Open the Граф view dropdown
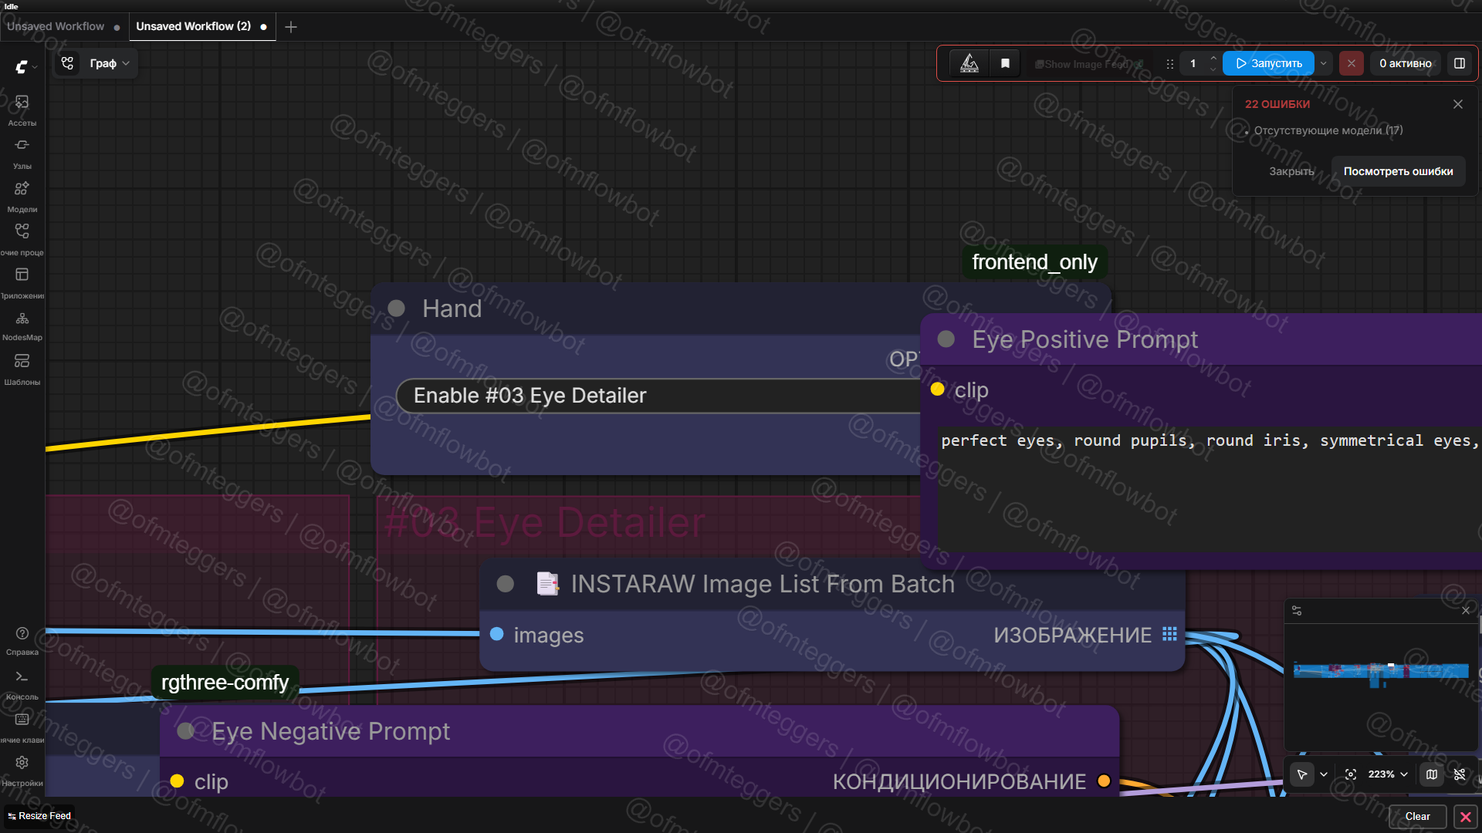This screenshot has width=1482, height=833. pos(109,63)
